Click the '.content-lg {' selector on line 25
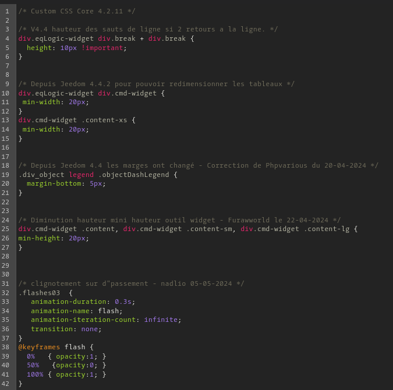The width and height of the screenshot is (393, 390). [x=331, y=229]
